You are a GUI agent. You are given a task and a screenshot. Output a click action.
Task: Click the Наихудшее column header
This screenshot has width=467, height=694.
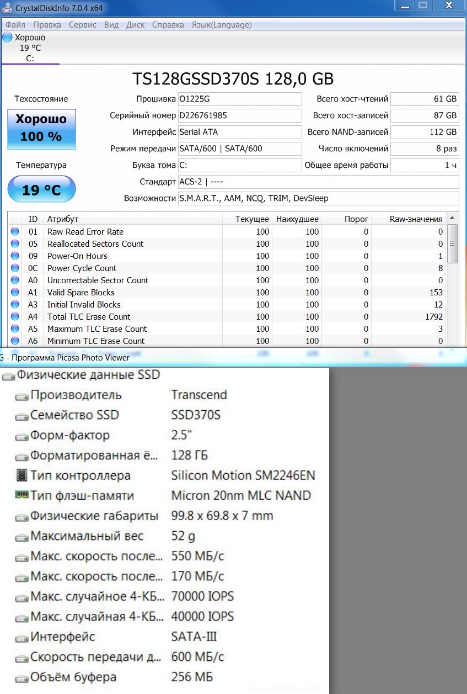[297, 219]
